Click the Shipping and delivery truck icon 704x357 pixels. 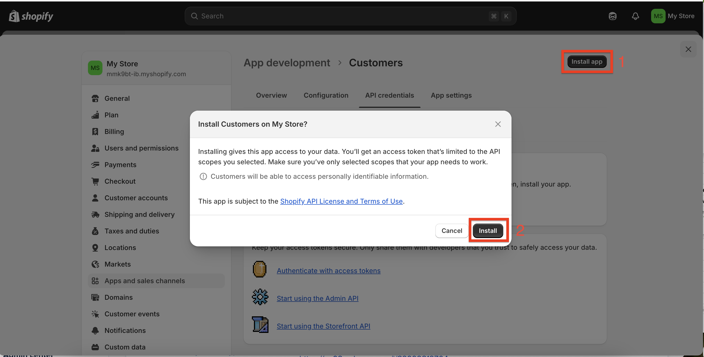(95, 215)
